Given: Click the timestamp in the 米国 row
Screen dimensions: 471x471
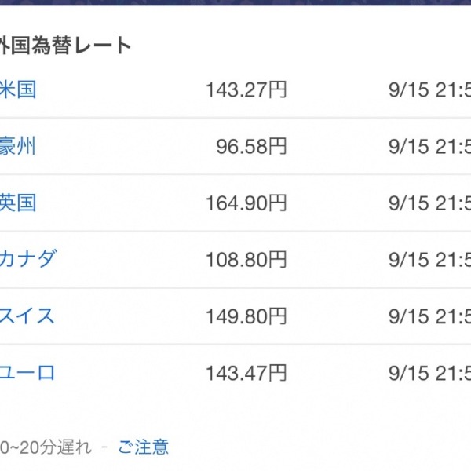Looking at the screenshot, I should [430, 89].
